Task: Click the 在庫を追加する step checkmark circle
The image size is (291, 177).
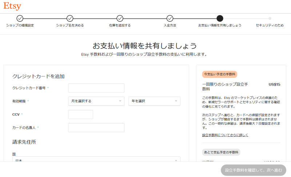Action: click(120, 18)
